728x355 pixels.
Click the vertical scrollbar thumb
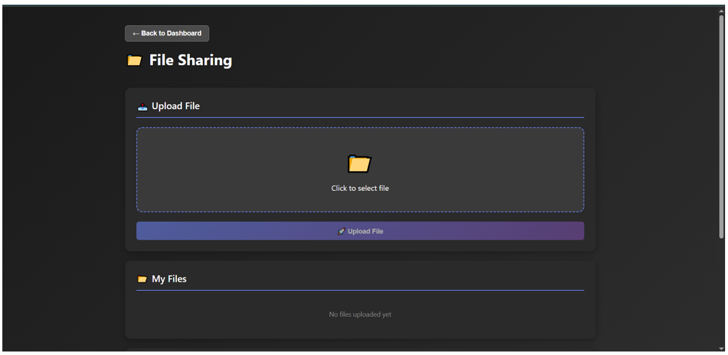(x=722, y=126)
